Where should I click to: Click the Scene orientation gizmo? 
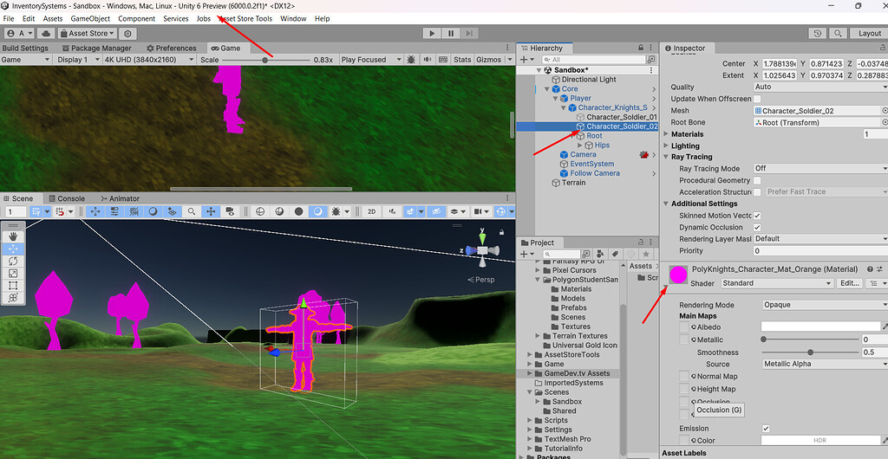coord(481,249)
